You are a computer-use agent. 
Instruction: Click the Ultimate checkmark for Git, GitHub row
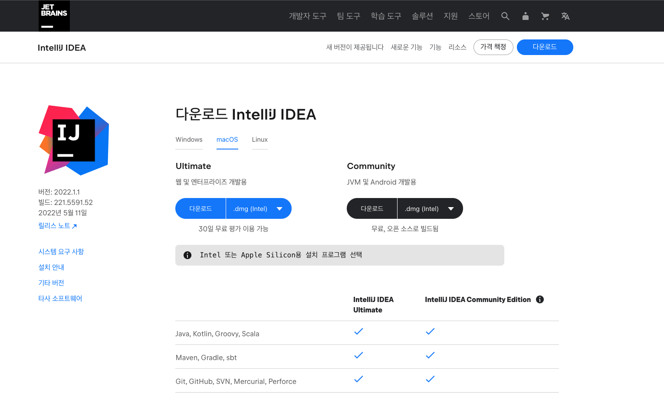tap(358, 379)
